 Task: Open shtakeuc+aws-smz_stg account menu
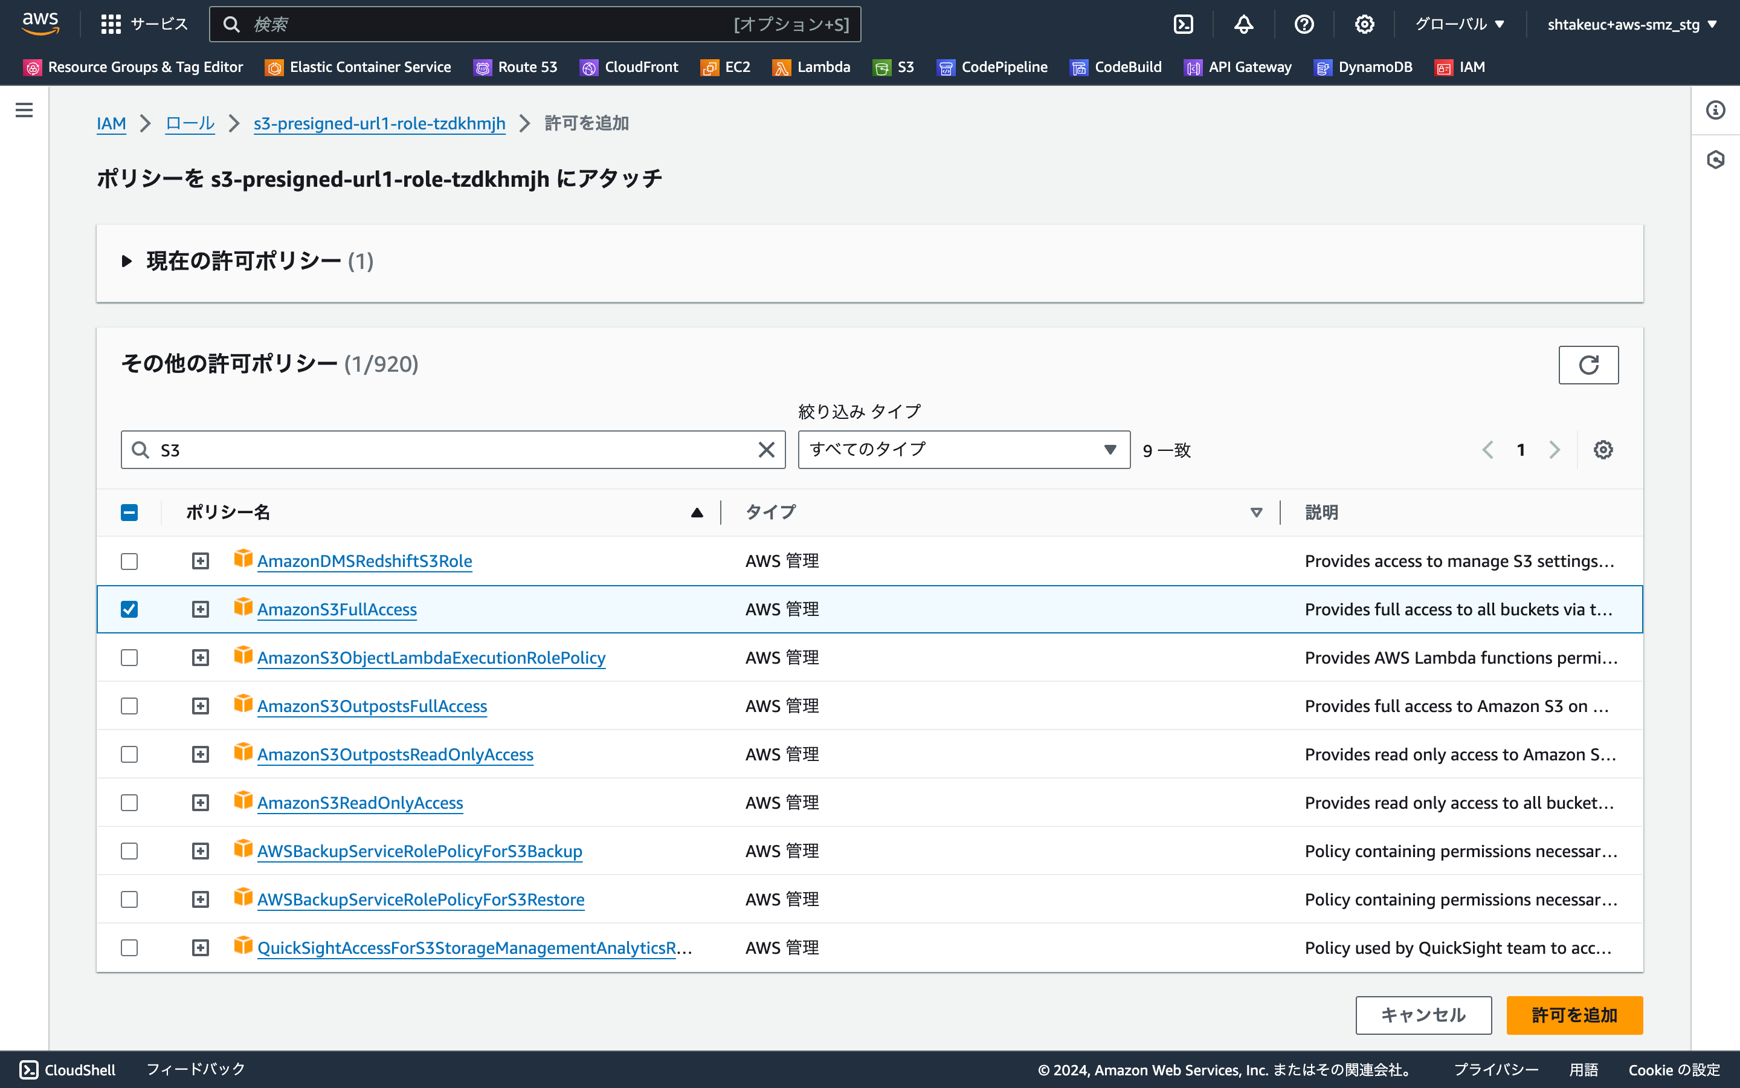[x=1631, y=24]
